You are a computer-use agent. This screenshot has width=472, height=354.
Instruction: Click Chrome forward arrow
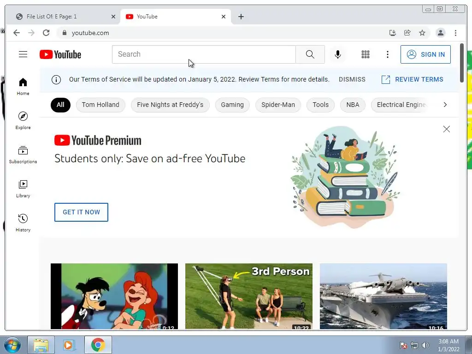tap(31, 33)
